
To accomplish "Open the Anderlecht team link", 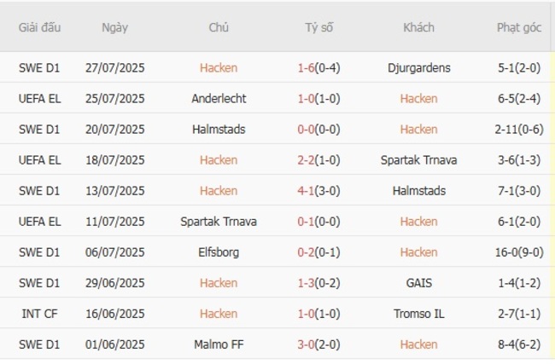I will coord(219,98).
